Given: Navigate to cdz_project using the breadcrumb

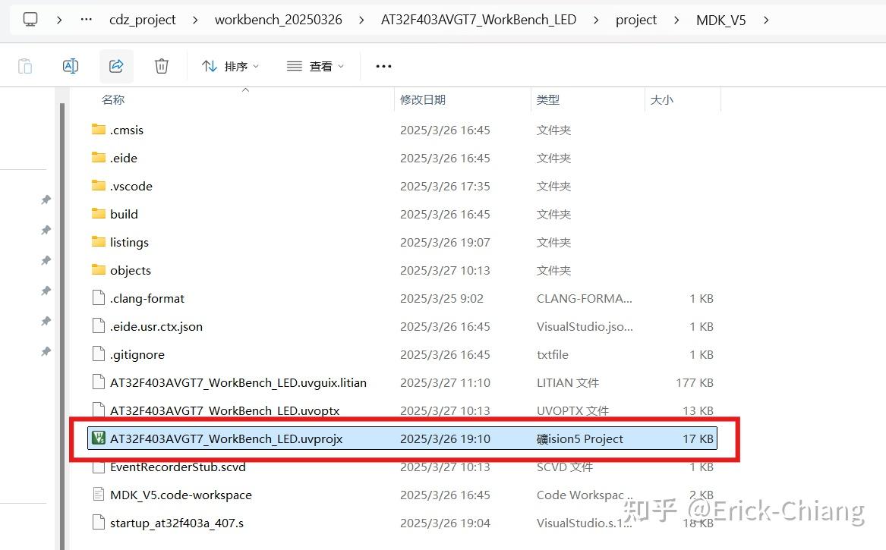Looking at the screenshot, I should click(x=142, y=19).
